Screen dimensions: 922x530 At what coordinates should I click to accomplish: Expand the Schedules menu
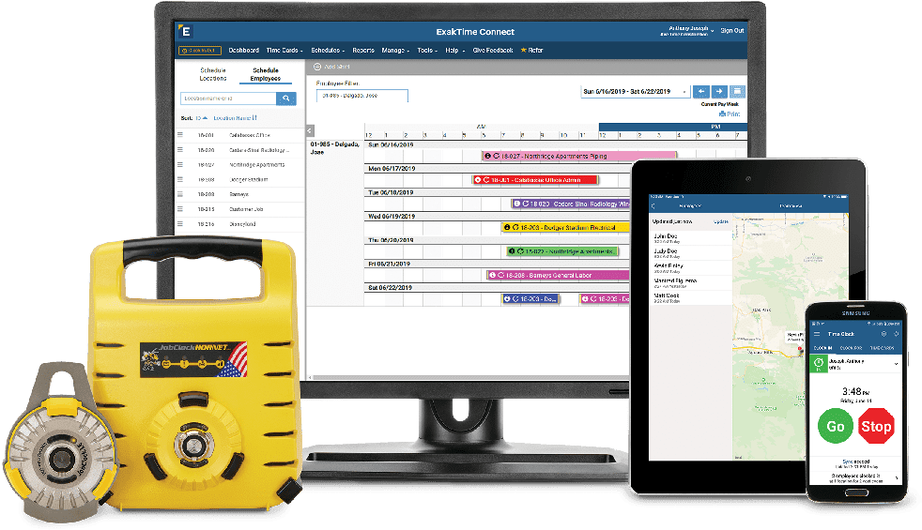point(328,51)
